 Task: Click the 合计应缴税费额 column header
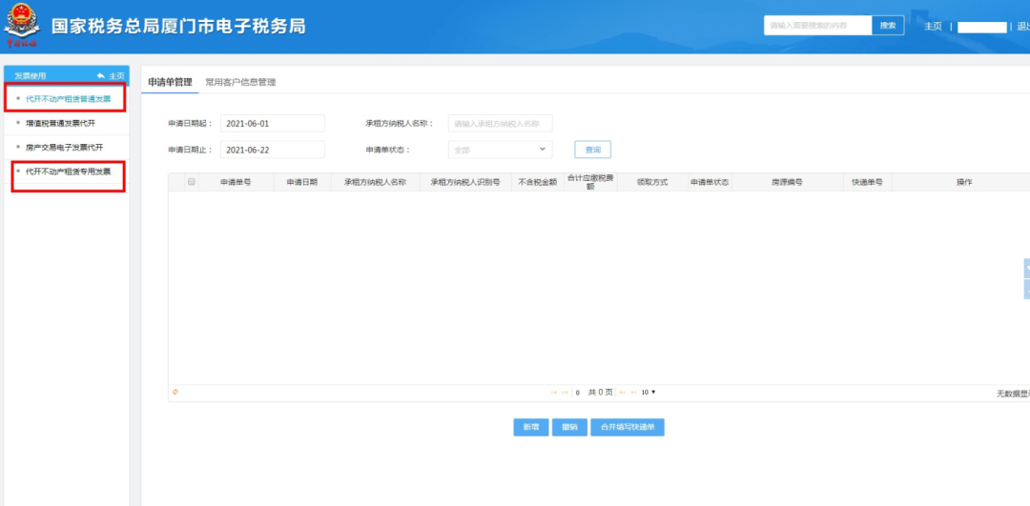point(590,182)
